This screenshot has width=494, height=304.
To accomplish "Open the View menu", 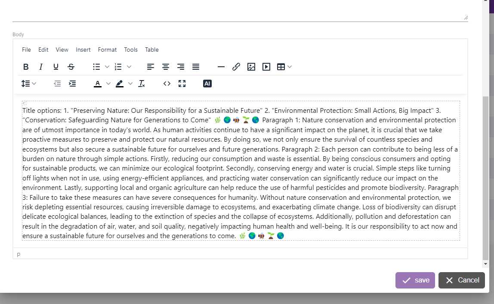I will coord(62,50).
